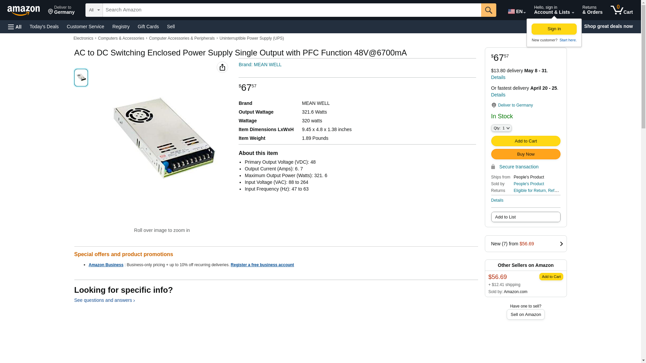
Task: Go to Gift Cards menu item
Action: 148,27
